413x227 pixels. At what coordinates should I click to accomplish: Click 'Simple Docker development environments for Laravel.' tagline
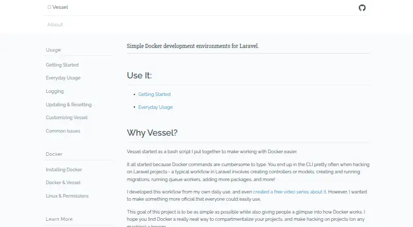point(193,46)
